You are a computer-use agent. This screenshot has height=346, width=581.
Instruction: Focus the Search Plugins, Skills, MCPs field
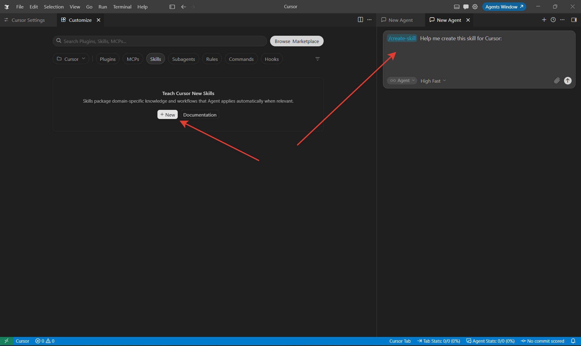coord(160,41)
